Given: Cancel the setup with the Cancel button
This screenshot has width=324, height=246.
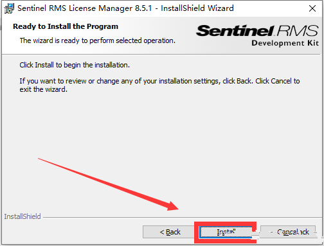Looking at the screenshot, I should pyautogui.click(x=288, y=232).
